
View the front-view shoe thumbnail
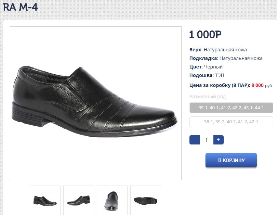112,200
